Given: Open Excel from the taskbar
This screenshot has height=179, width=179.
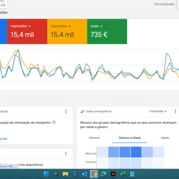Looking at the screenshot, I should point(123,174).
